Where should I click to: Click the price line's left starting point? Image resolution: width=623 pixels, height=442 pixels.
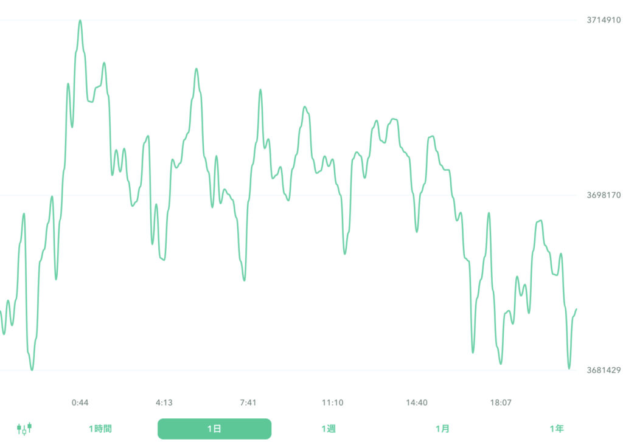click(x=1, y=311)
